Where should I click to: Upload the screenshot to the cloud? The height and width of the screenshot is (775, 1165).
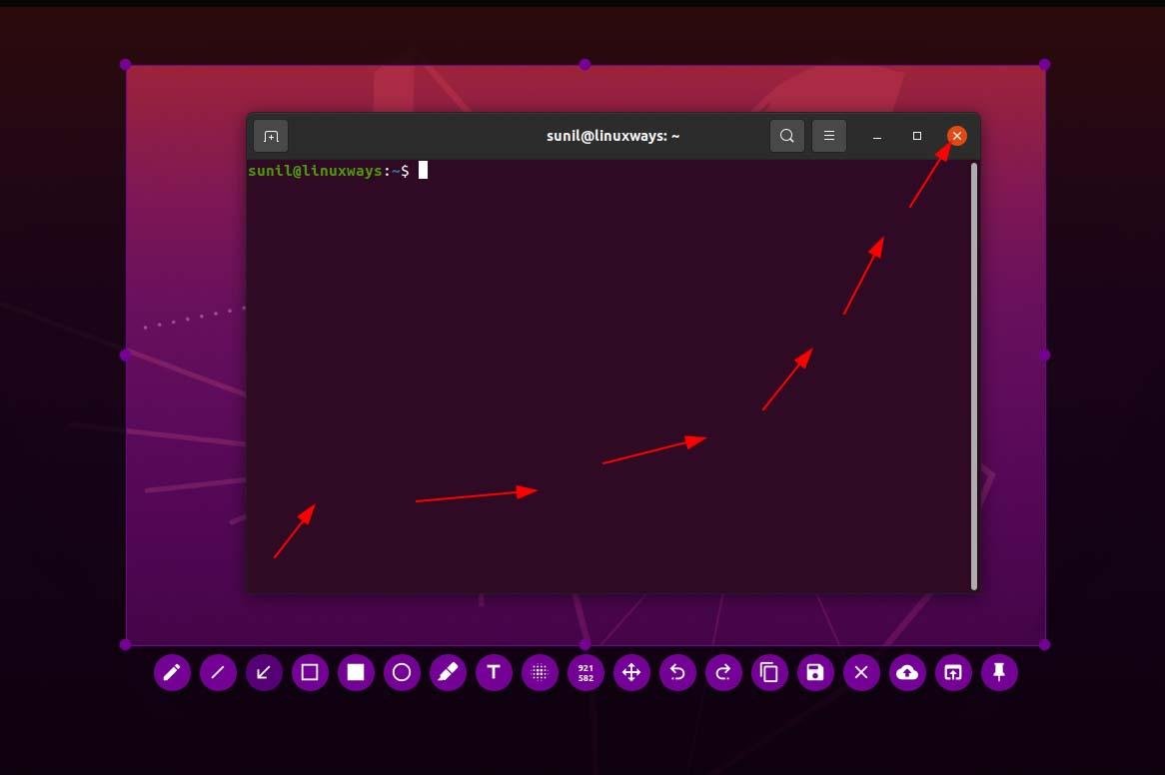coord(907,673)
